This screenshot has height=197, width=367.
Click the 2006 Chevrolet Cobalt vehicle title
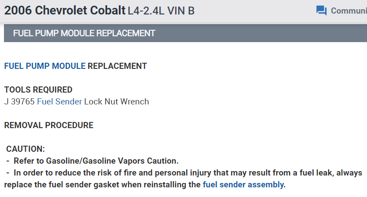65,11
